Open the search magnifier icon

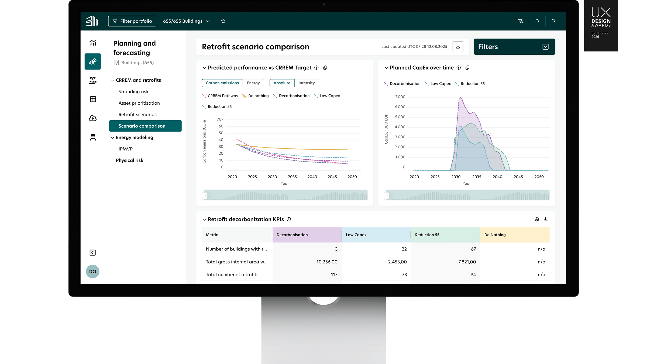pos(553,21)
